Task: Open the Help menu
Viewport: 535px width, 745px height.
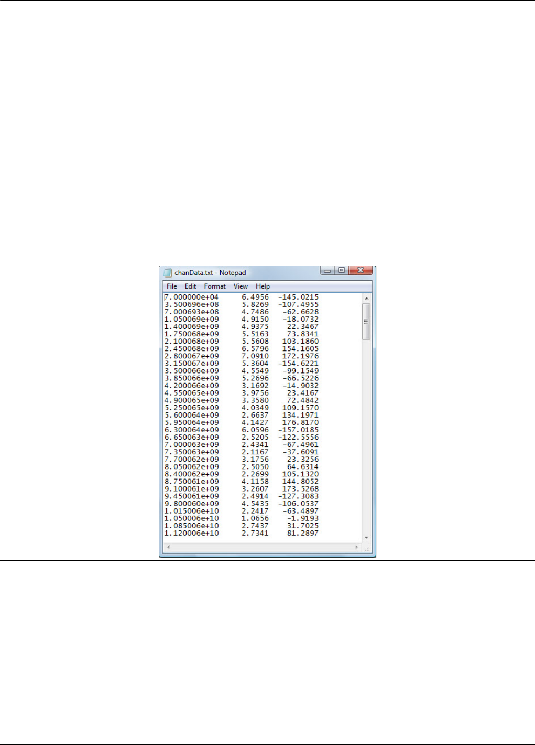Action: click(263, 286)
